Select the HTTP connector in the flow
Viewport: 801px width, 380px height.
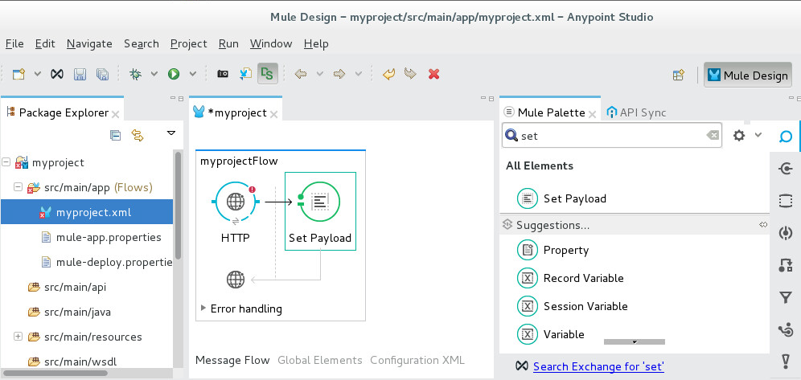(236, 202)
